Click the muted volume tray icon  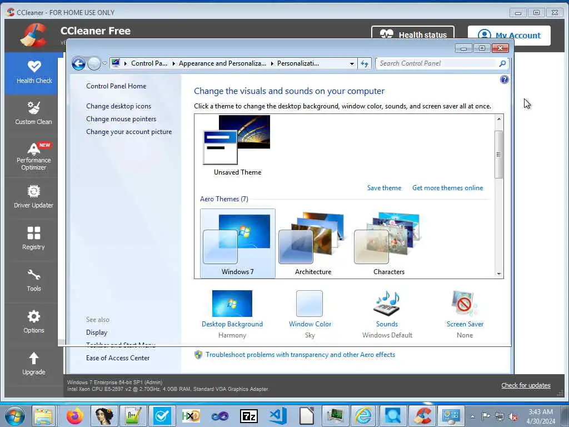(513, 416)
